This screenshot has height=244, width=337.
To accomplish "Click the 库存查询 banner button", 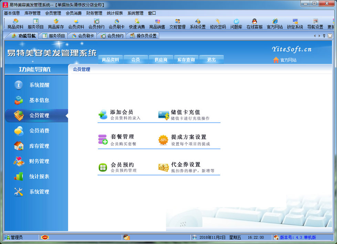I will pyautogui.click(x=186, y=60).
